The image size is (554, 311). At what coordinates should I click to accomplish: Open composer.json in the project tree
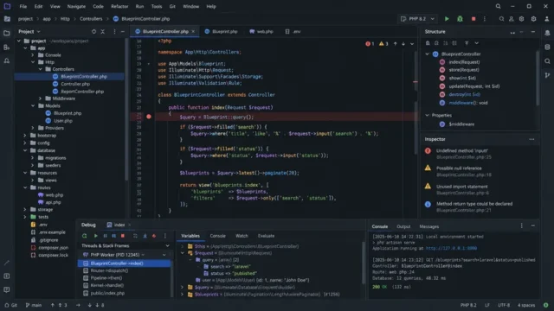click(x=54, y=248)
